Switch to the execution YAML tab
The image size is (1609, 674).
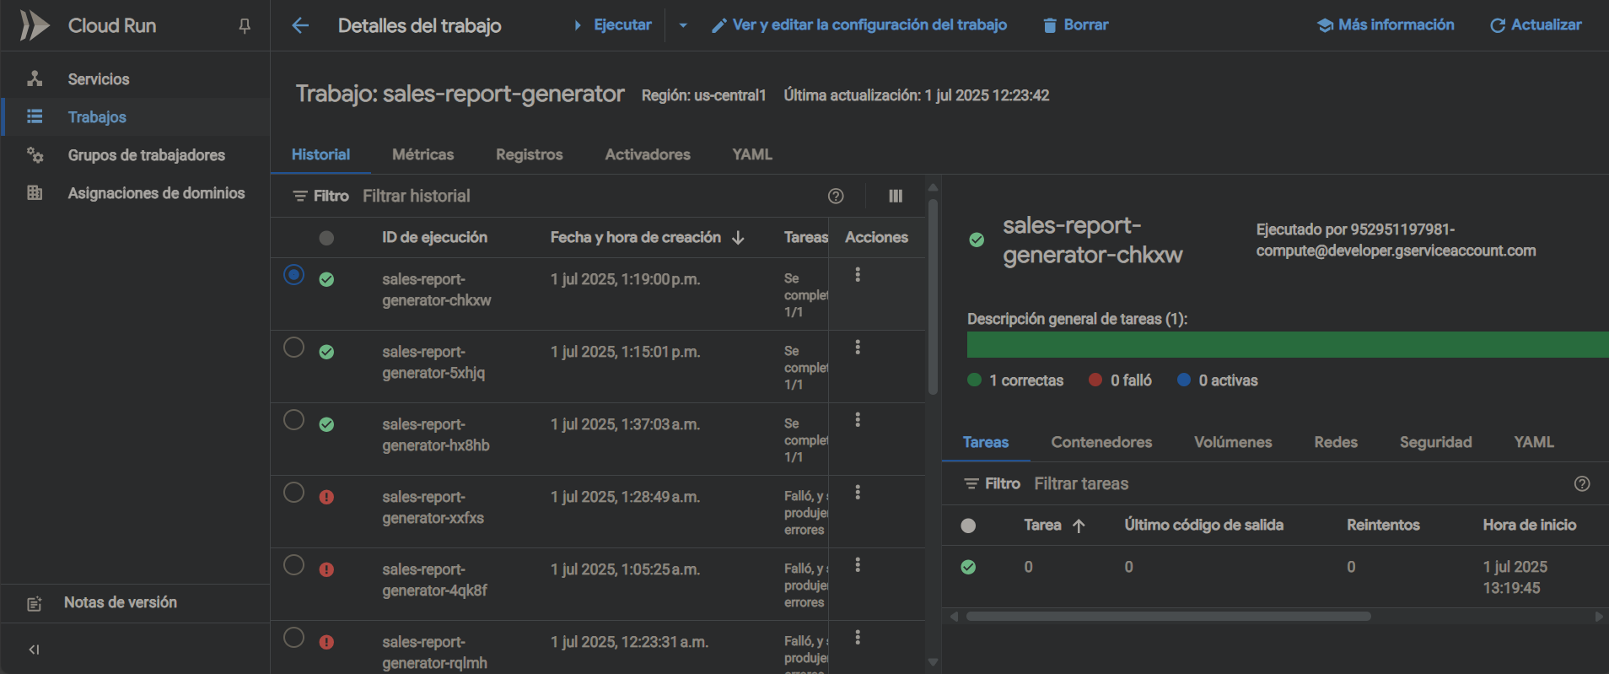click(1534, 442)
